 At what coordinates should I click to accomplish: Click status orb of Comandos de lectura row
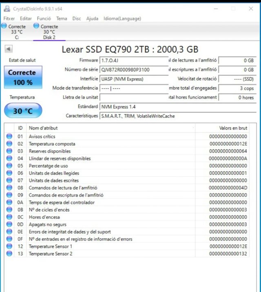[x=9, y=188]
